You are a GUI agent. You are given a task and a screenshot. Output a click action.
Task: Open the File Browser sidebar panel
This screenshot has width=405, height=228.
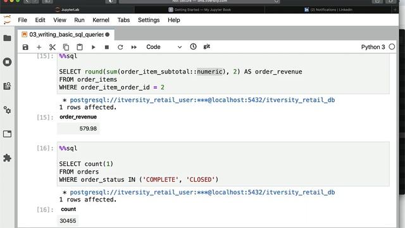[x=7, y=38]
